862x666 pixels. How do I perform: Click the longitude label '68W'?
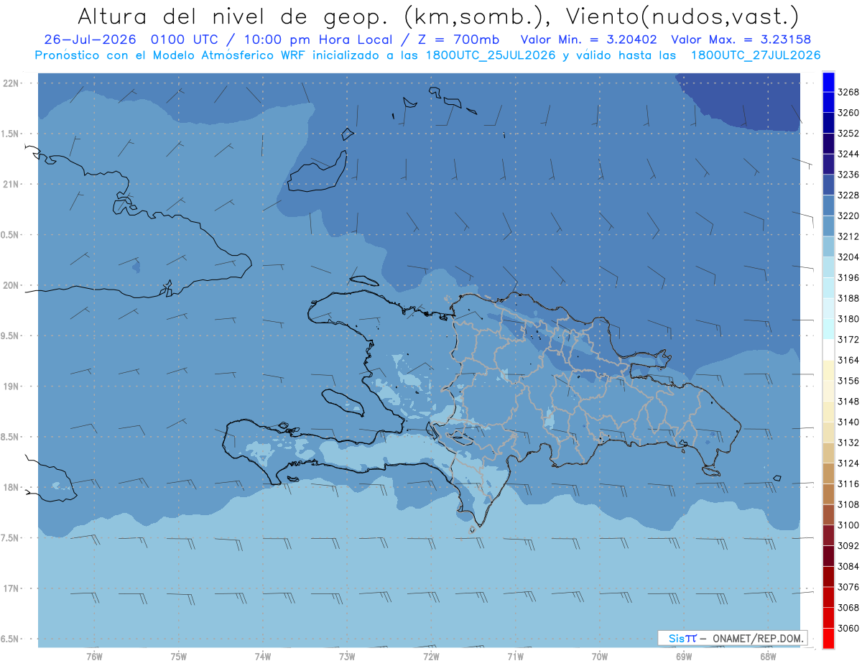[768, 656]
